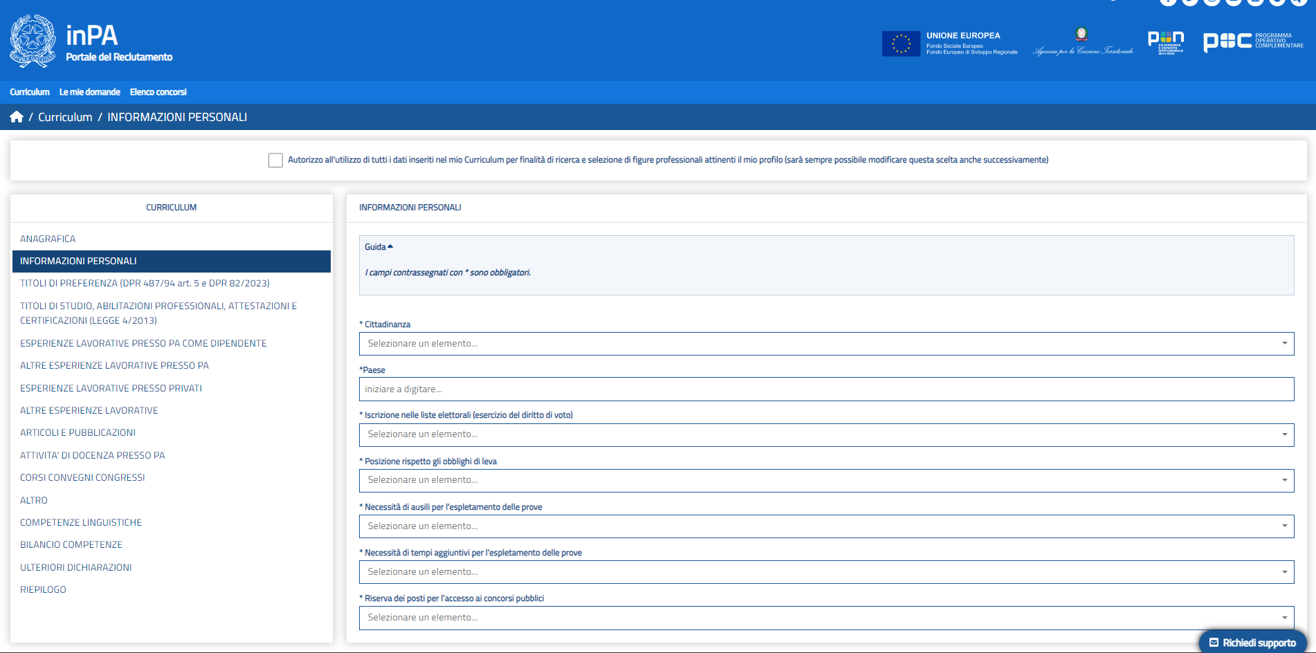This screenshot has width=1316, height=653.
Task: Select TITOLI DI PREFERENZA in the sidebar
Action: click(172, 283)
